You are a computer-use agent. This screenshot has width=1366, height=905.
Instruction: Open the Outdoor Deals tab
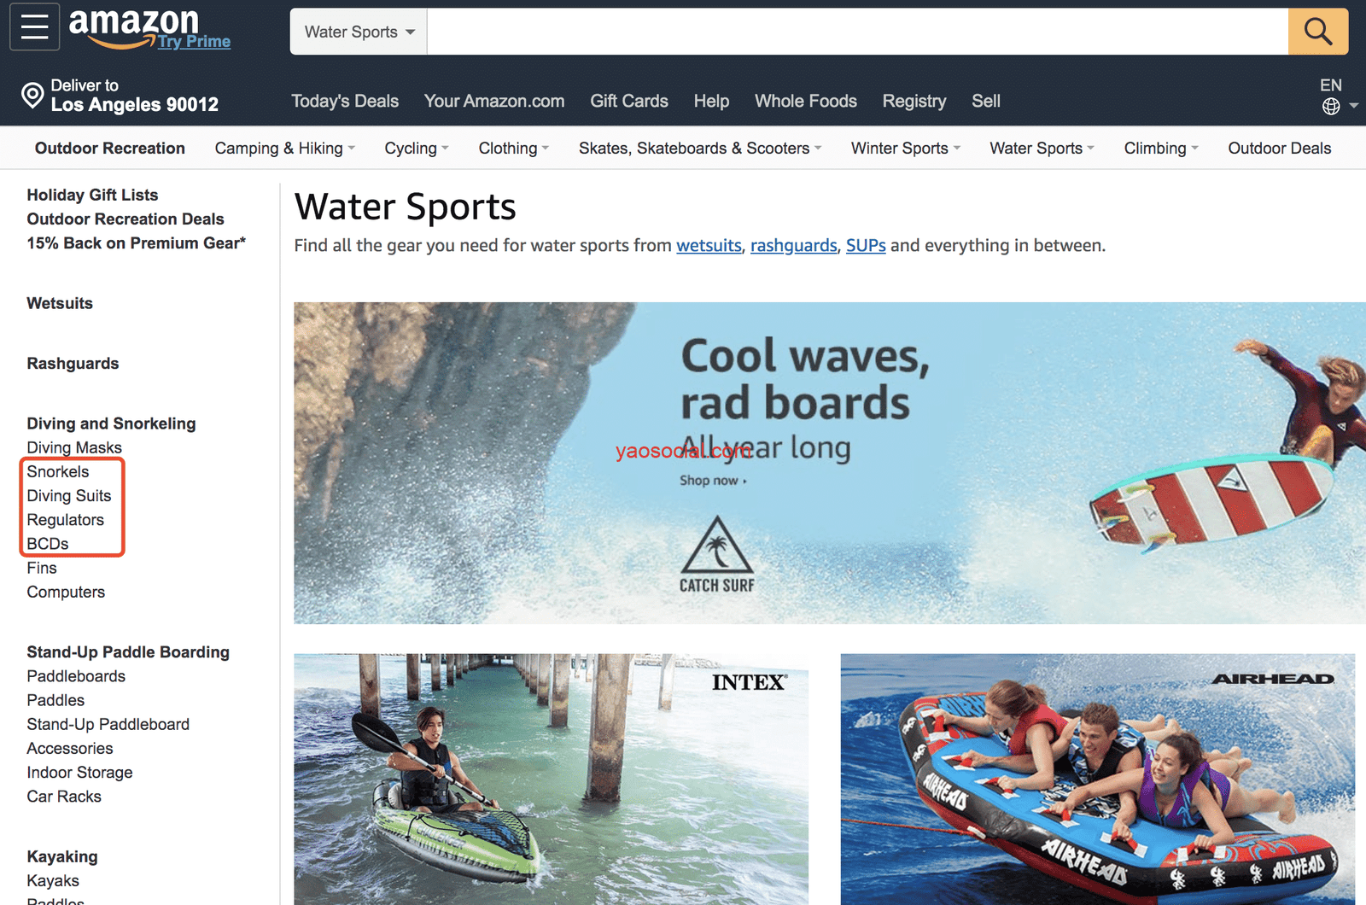1279,149
